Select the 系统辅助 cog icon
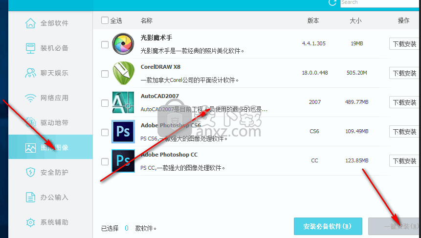The height and width of the screenshot is (238, 421). [30, 222]
